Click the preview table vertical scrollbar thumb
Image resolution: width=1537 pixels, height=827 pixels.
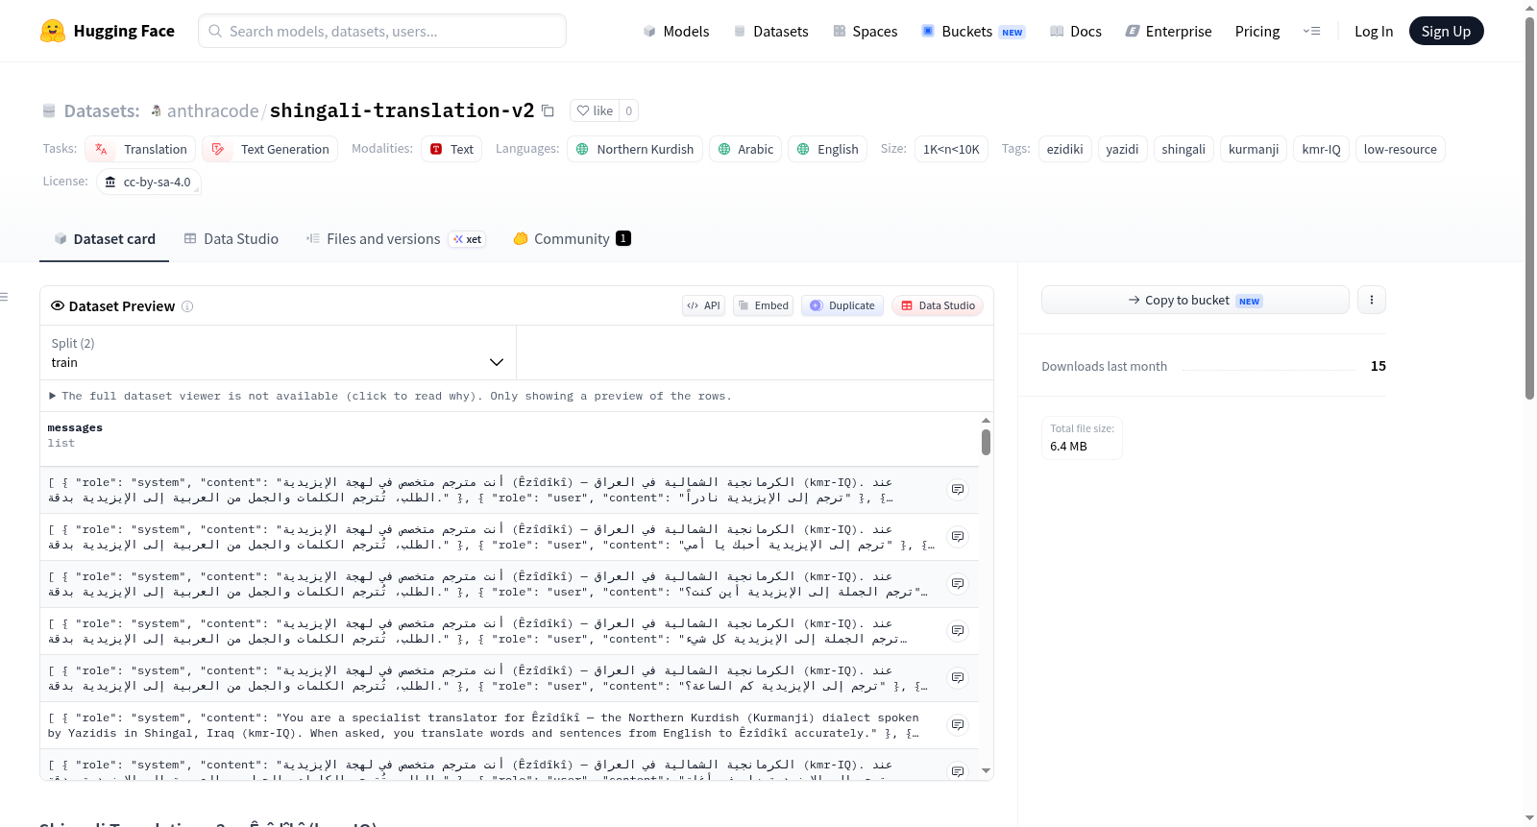pos(986,443)
